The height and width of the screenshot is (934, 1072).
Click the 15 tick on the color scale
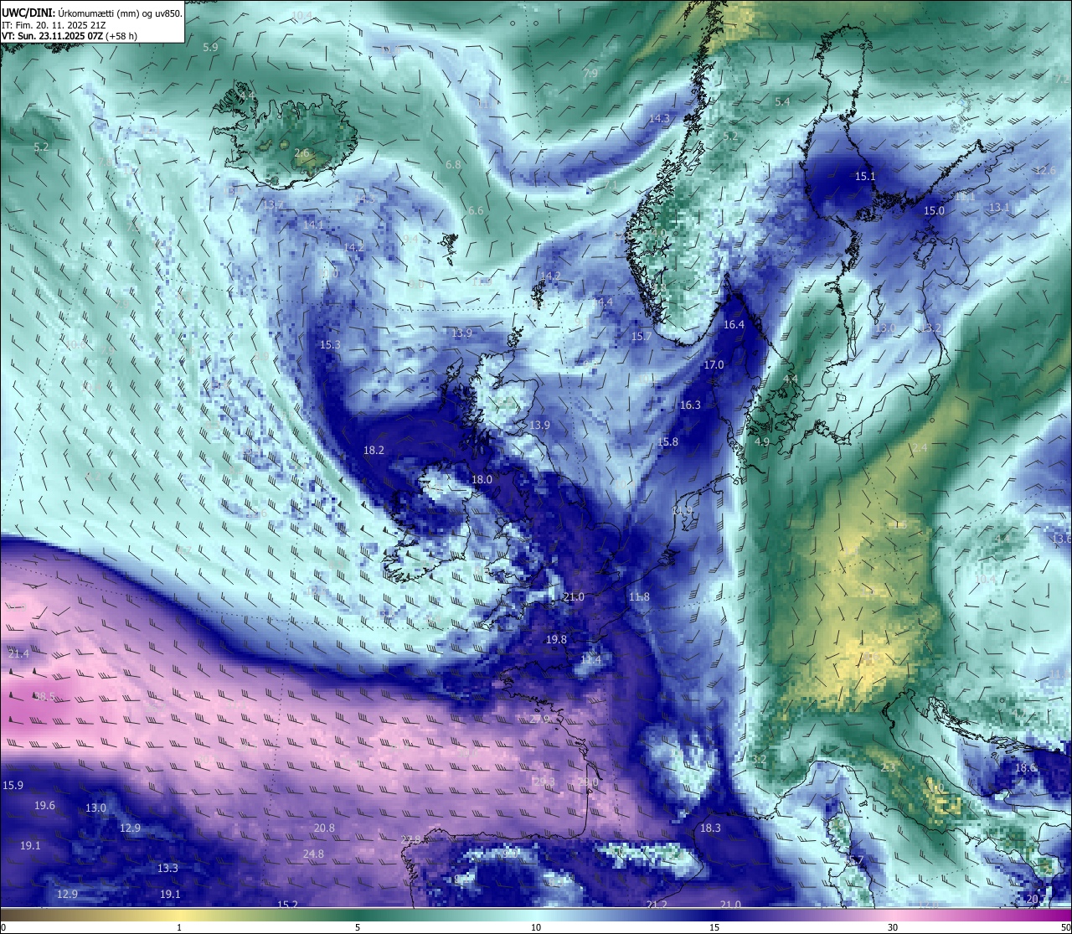pos(714,927)
